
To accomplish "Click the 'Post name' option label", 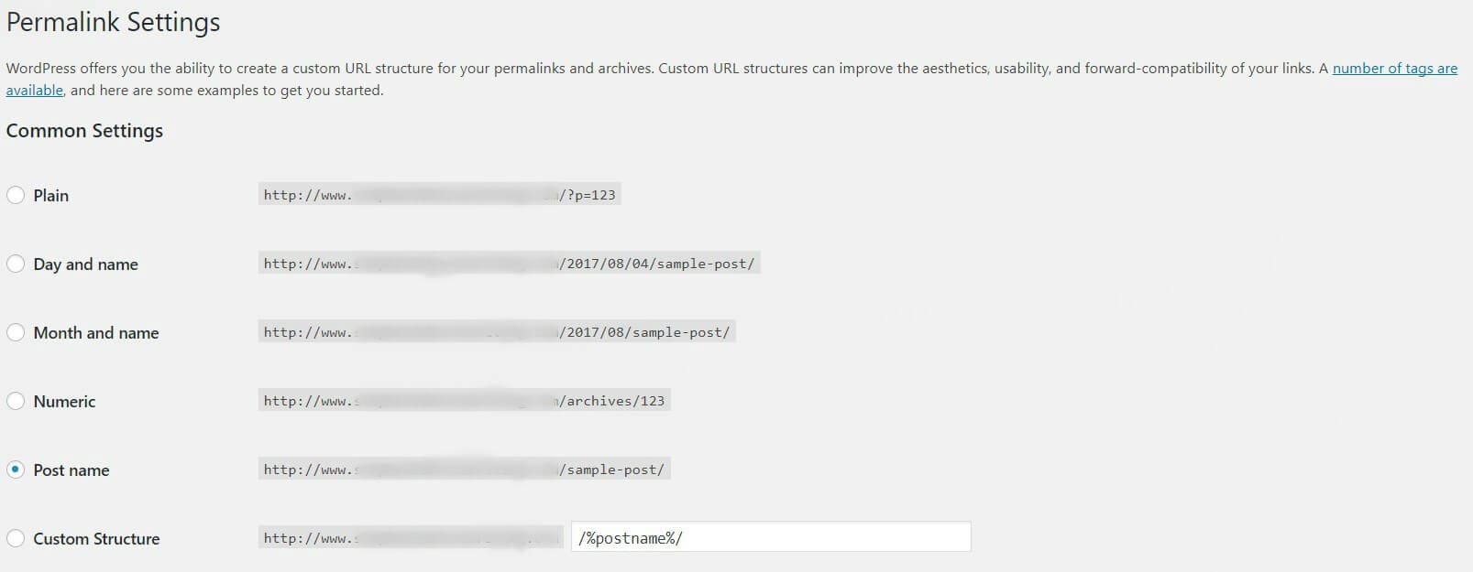I will 71,469.
